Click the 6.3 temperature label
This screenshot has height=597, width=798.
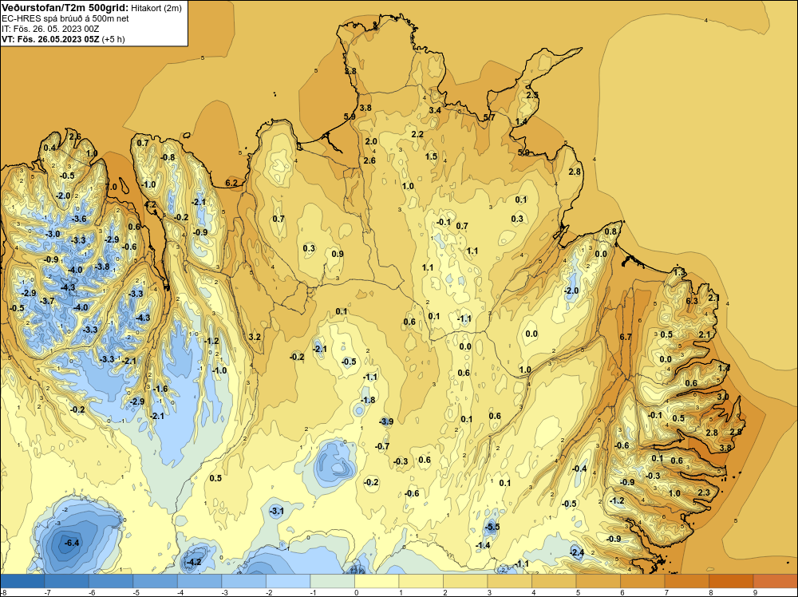[x=692, y=301]
